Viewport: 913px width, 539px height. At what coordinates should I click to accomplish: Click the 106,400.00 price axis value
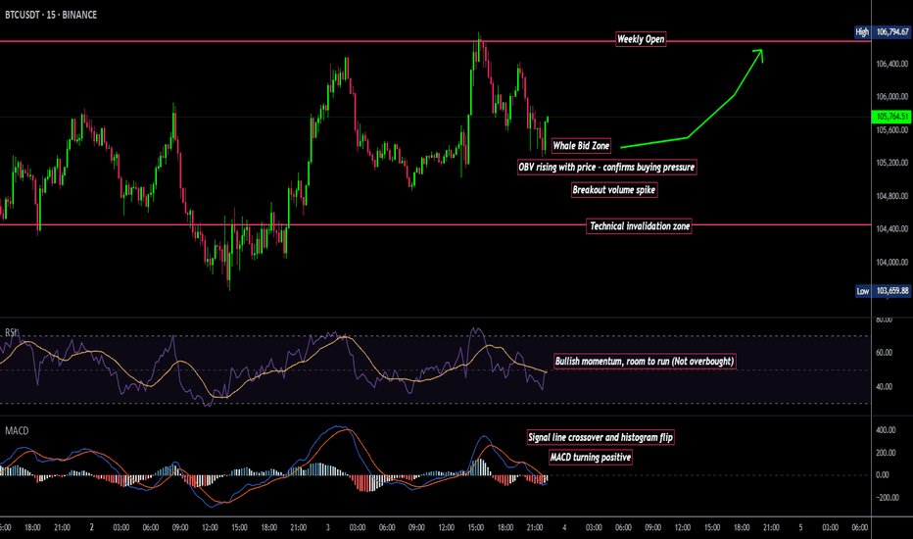892,64
